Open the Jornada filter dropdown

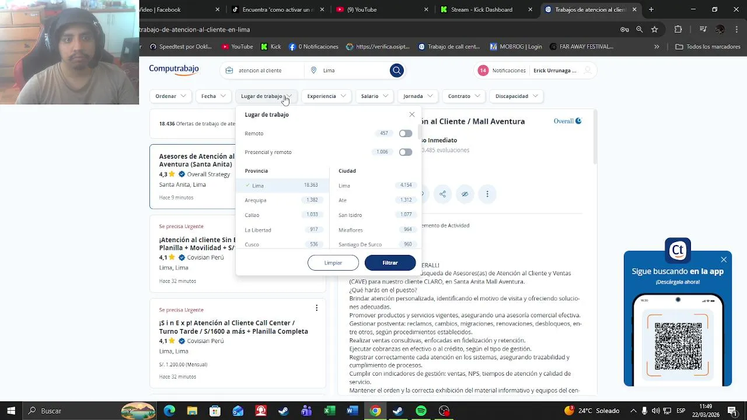tap(418, 96)
